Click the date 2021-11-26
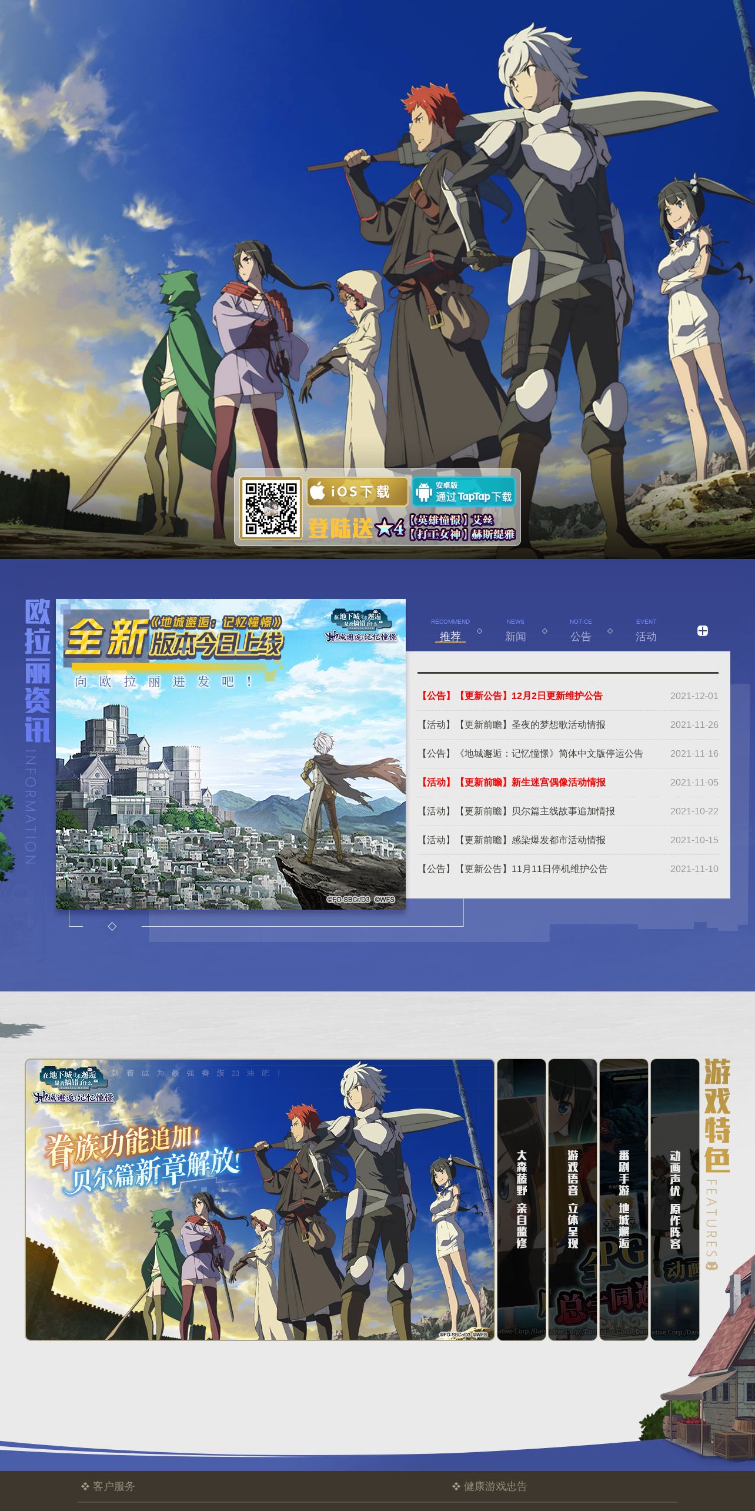Screen dimensions: 755x1511 coord(694,724)
